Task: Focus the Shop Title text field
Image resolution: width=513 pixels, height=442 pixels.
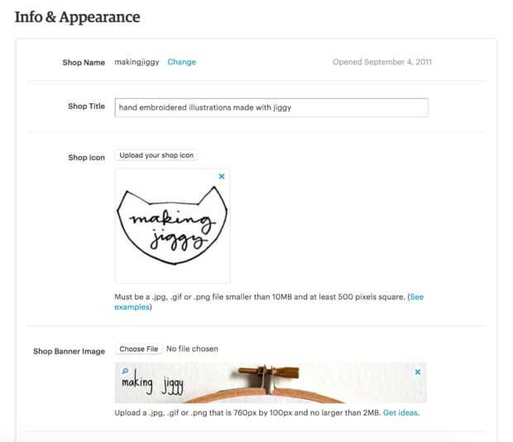Action: 271,107
